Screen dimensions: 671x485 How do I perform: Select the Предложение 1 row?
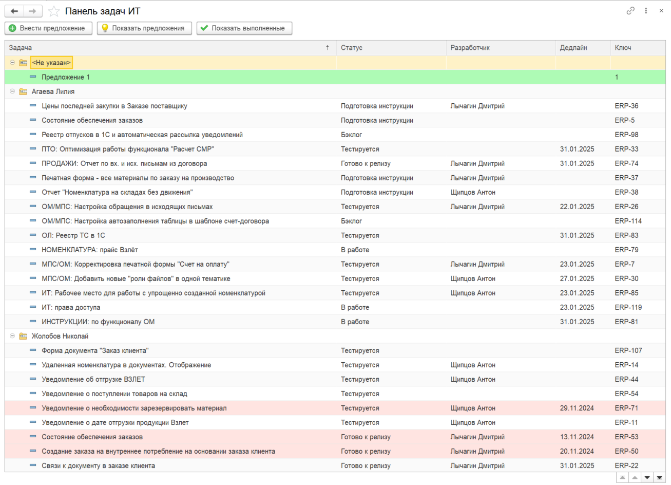(335, 77)
